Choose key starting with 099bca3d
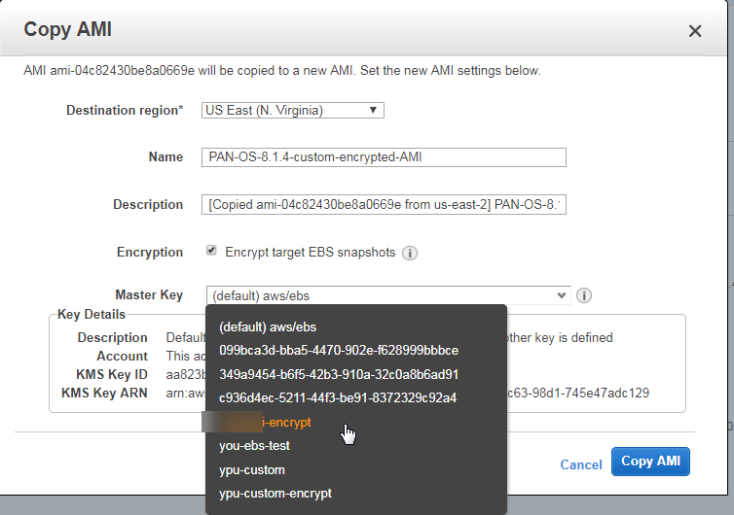 [338, 350]
